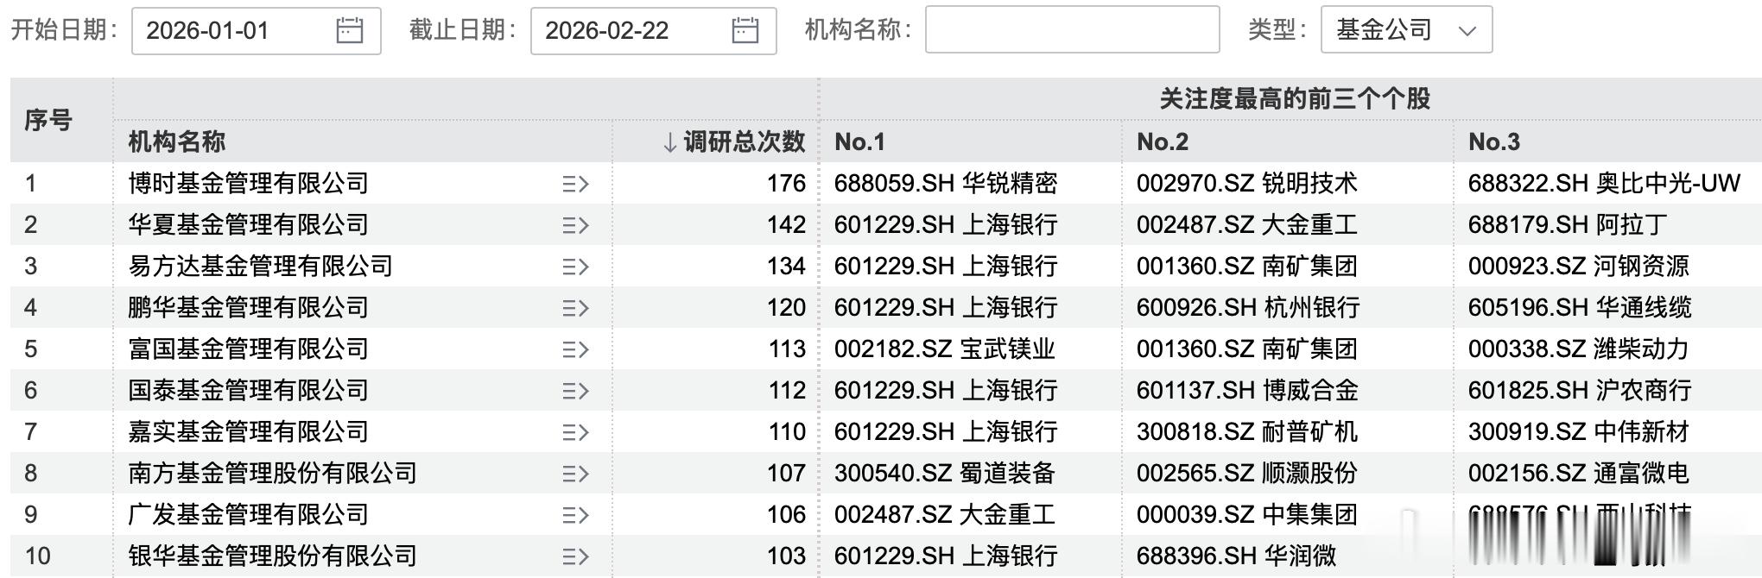Select stock 688179.SH 阿拉丁
This screenshot has height=578, width=1762.
point(1568,224)
